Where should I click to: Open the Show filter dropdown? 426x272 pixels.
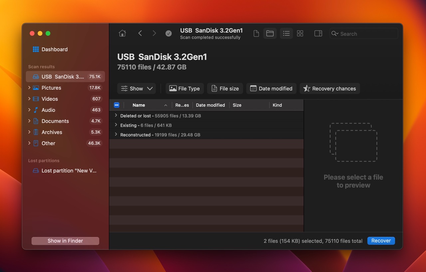pos(136,88)
